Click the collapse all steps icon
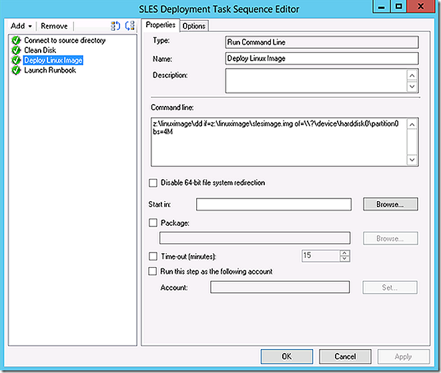This screenshot has width=441, height=373. click(x=129, y=26)
